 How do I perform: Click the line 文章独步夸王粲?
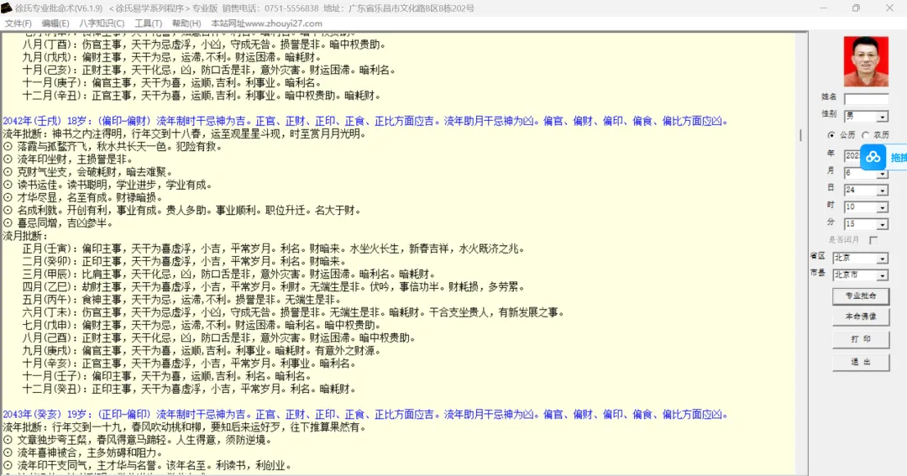pos(138,440)
